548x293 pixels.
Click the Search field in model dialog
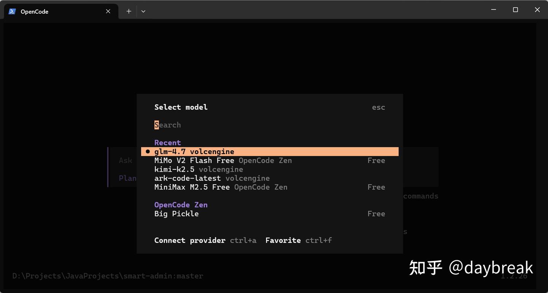click(270, 125)
